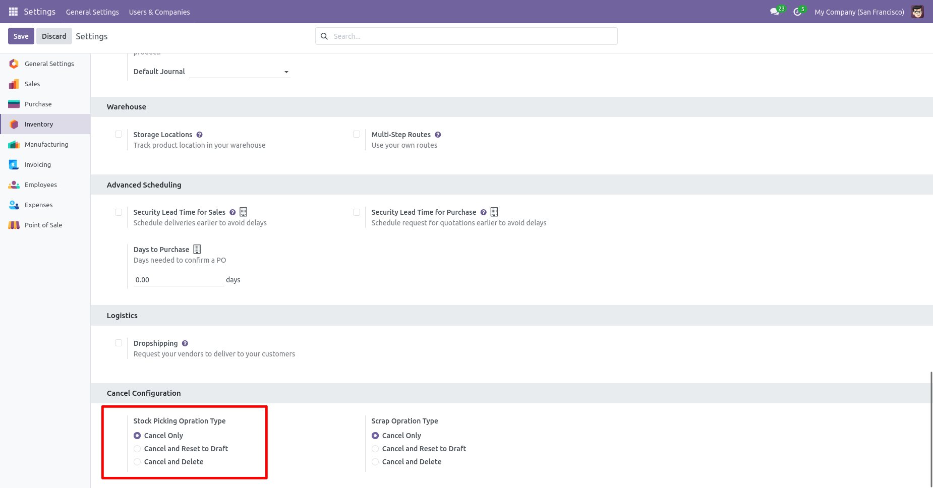933x488 pixels.
Task: Switch to the Employees settings tab
Action: click(45, 185)
